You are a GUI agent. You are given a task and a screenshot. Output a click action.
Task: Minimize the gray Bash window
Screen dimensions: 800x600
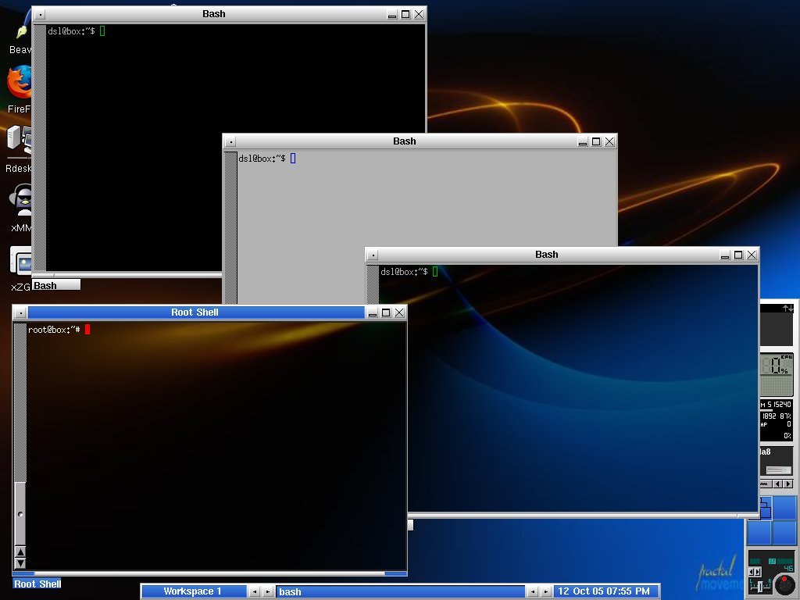coord(583,142)
